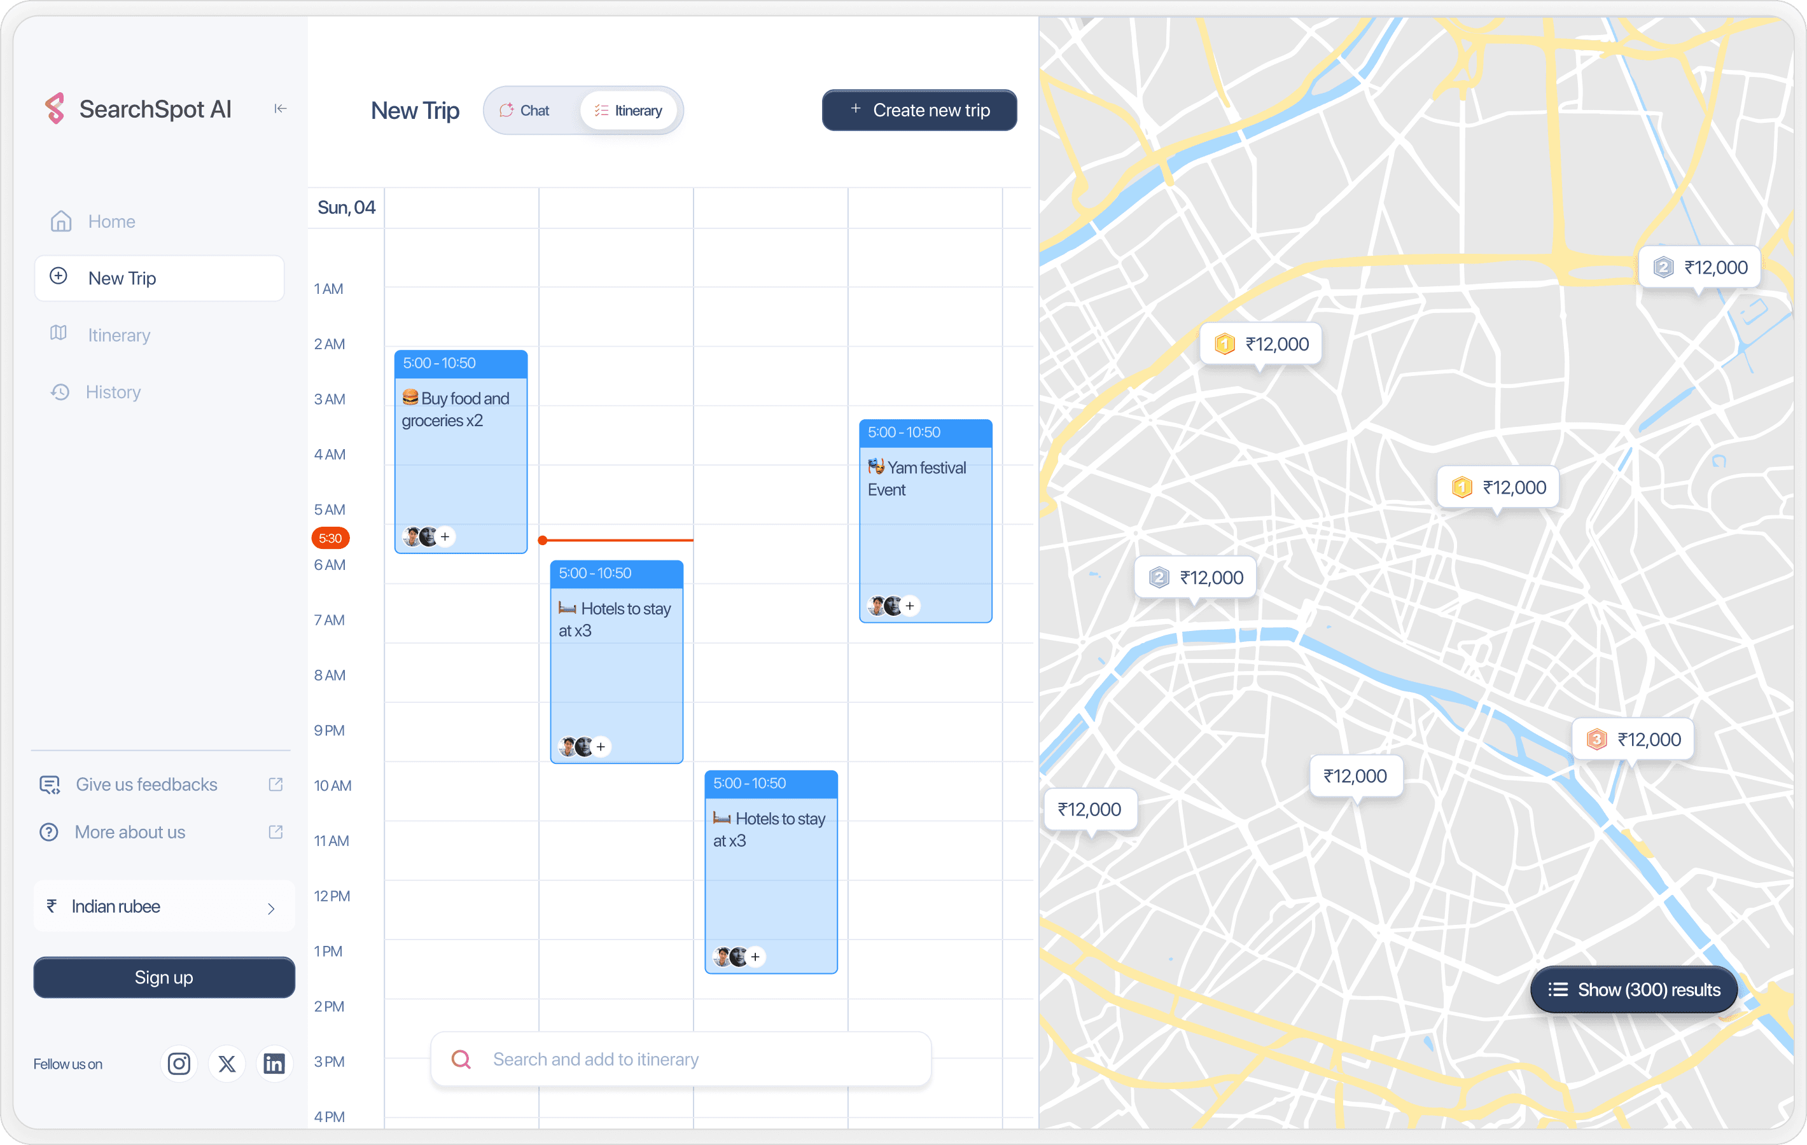Switch to Itinerary view toggle
This screenshot has width=1807, height=1145.
(629, 110)
